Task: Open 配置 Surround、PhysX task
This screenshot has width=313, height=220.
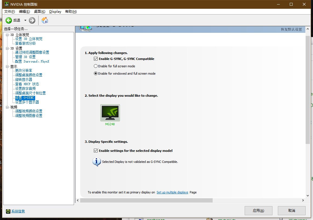Action: [32, 62]
